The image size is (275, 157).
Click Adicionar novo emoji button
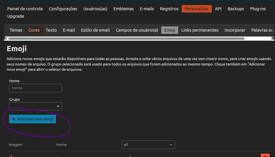click(32, 119)
